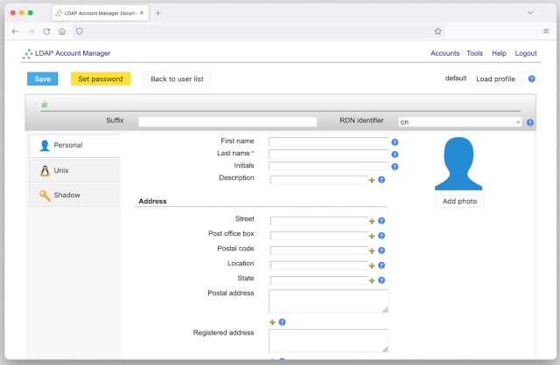Image resolution: width=560 pixels, height=365 pixels.
Task: Click help icon next to First name
Action: [395, 141]
